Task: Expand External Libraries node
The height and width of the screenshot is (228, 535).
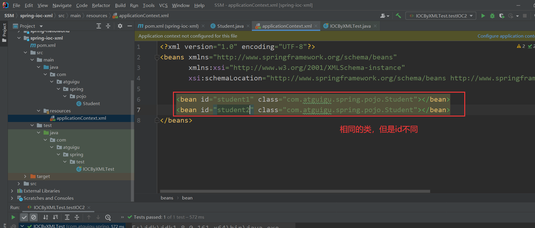Action: (x=12, y=191)
